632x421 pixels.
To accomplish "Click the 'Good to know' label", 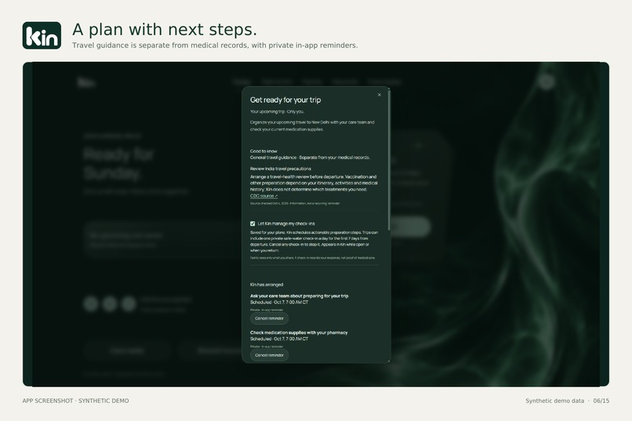I will [263, 151].
